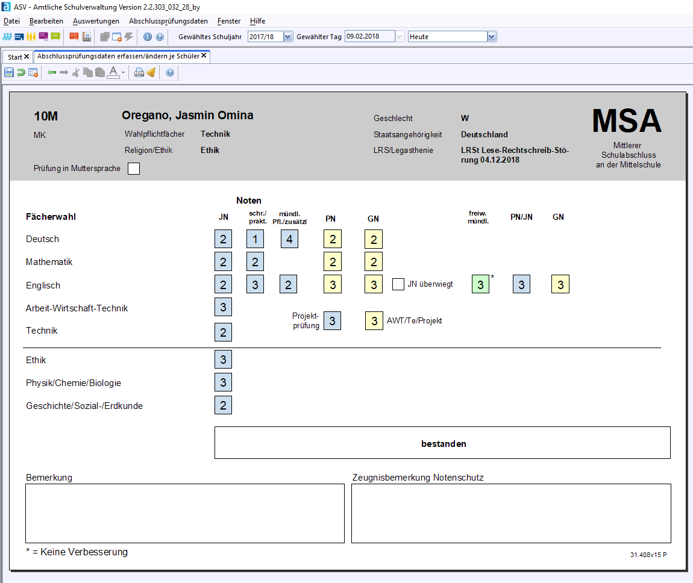
Task: Click the student name Oregano, Jasmin Omina
Action: click(187, 115)
